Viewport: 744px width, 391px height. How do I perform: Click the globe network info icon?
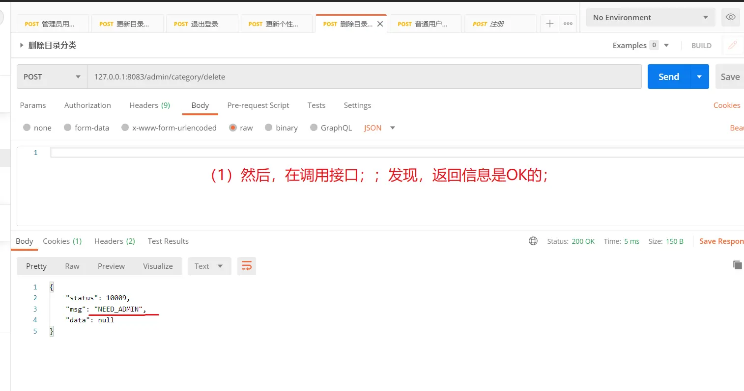[533, 241]
